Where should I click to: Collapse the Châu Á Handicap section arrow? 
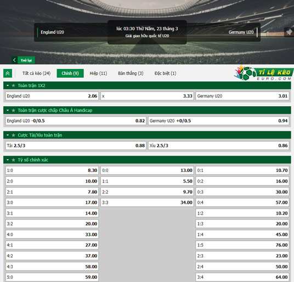coord(8,111)
